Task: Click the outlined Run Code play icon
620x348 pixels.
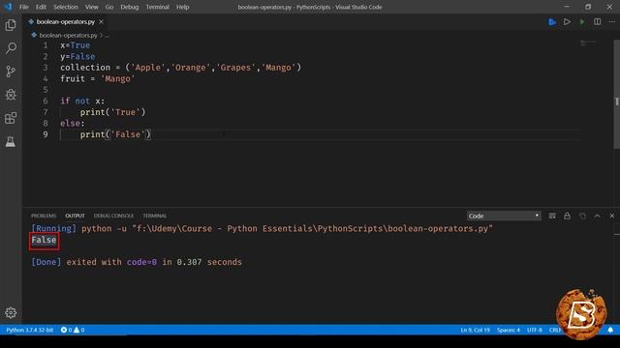Action: coord(567,21)
